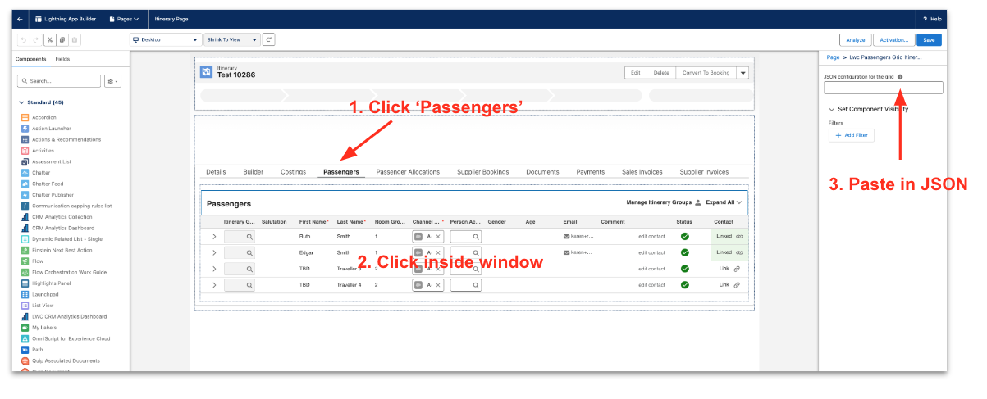Viewport: 987px width, 399px height.
Task: Click the refresh canvas icon
Action: point(268,39)
